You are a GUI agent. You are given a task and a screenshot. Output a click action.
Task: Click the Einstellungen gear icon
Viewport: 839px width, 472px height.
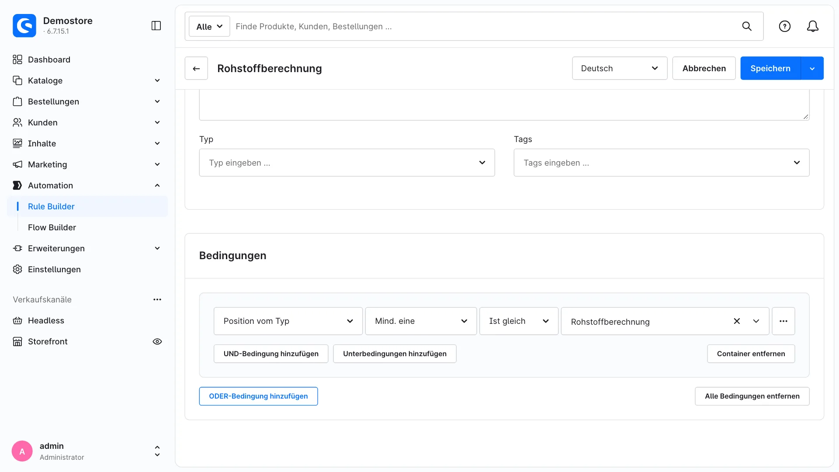pos(17,269)
